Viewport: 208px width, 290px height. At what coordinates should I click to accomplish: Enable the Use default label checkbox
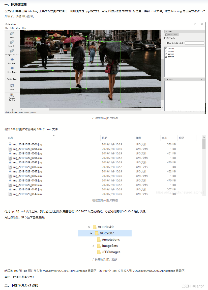[167, 43]
